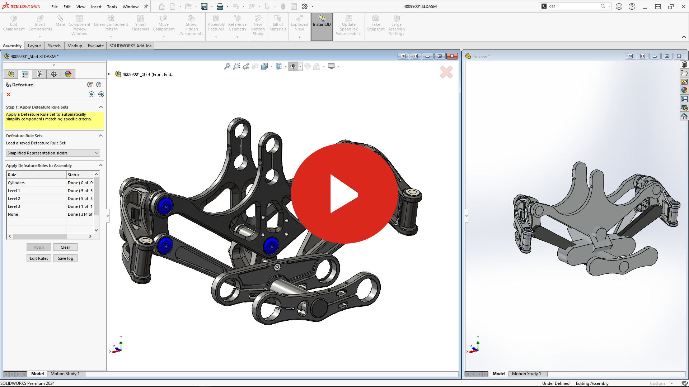Click Defeature help question mark icon
Viewport: 689px width, 387px height.
coord(99,85)
